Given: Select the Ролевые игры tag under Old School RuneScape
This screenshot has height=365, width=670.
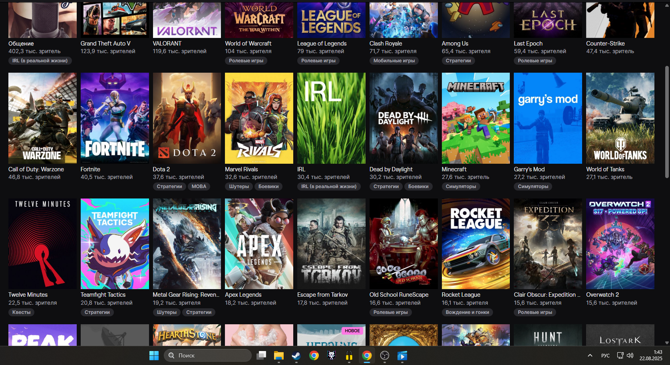Looking at the screenshot, I should pos(391,312).
